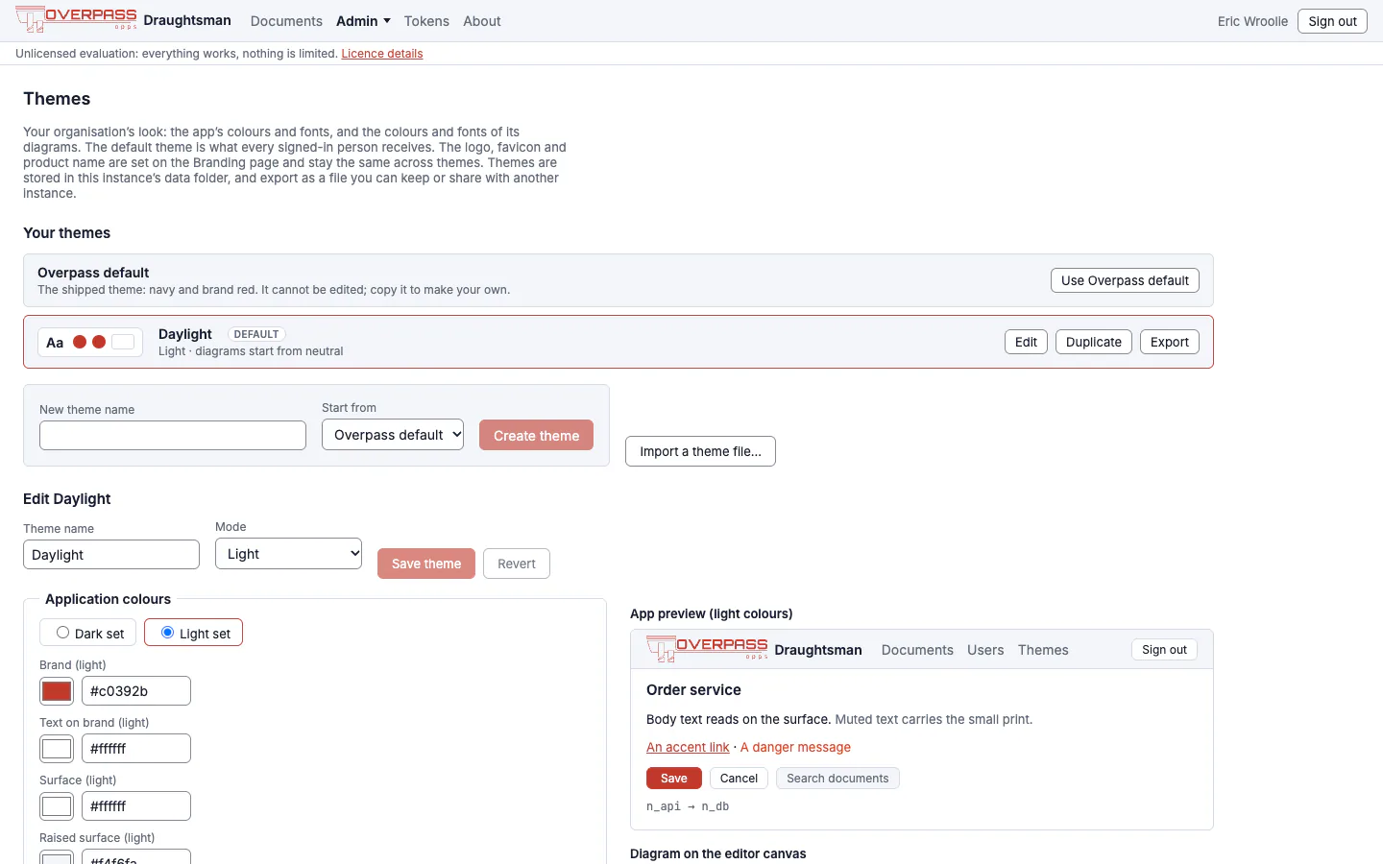Click the DEFAULT badge beside Daylight
The height and width of the screenshot is (864, 1383).
256,334
